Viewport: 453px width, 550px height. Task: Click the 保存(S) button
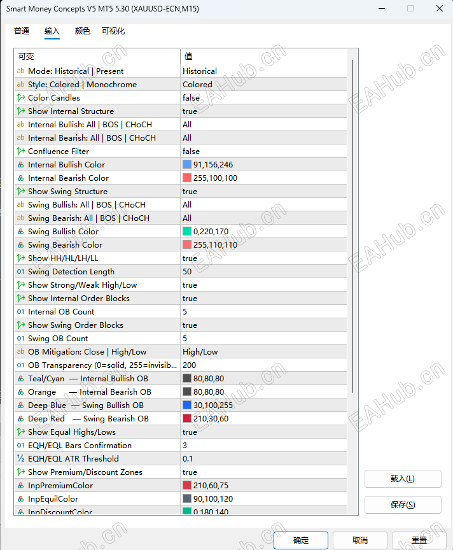pyautogui.click(x=403, y=505)
